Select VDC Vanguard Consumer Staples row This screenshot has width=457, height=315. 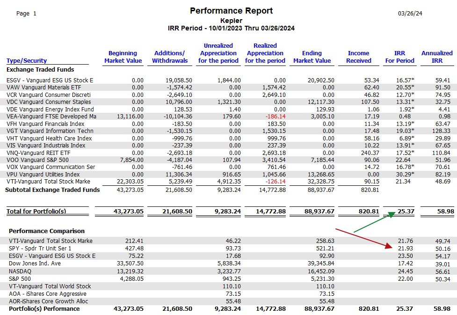click(x=228, y=102)
